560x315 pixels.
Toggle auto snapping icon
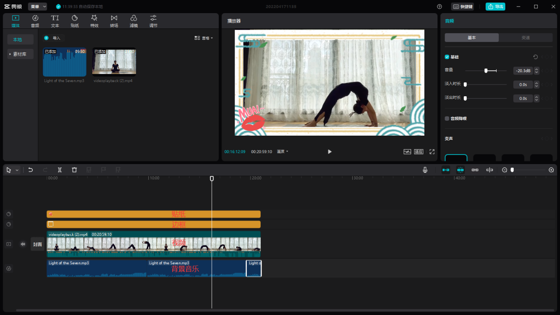pyautogui.click(x=460, y=170)
